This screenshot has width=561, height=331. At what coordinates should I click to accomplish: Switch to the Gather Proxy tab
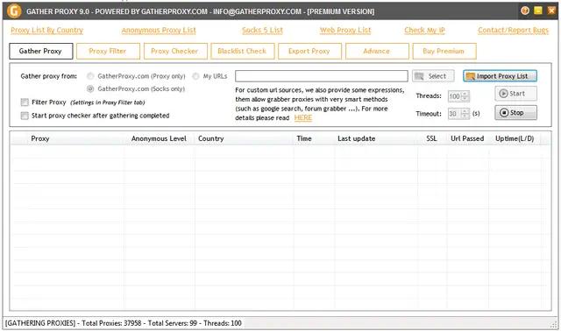41,51
